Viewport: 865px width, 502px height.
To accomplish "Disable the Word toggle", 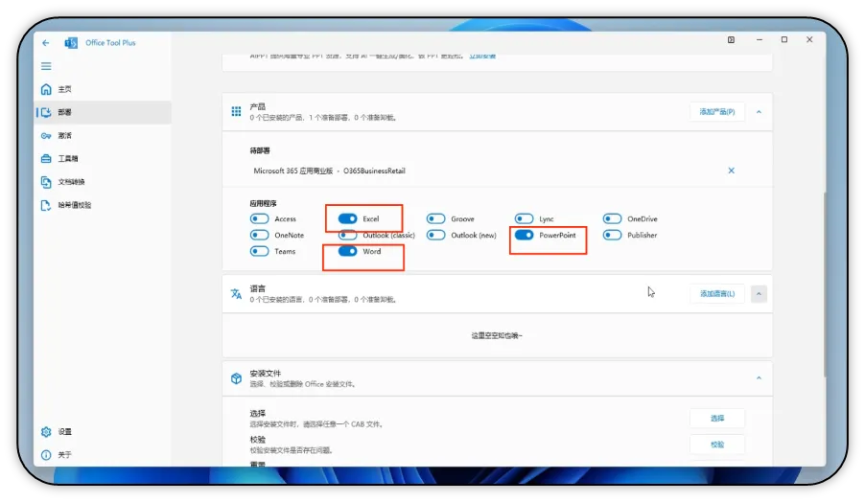I will click(347, 251).
